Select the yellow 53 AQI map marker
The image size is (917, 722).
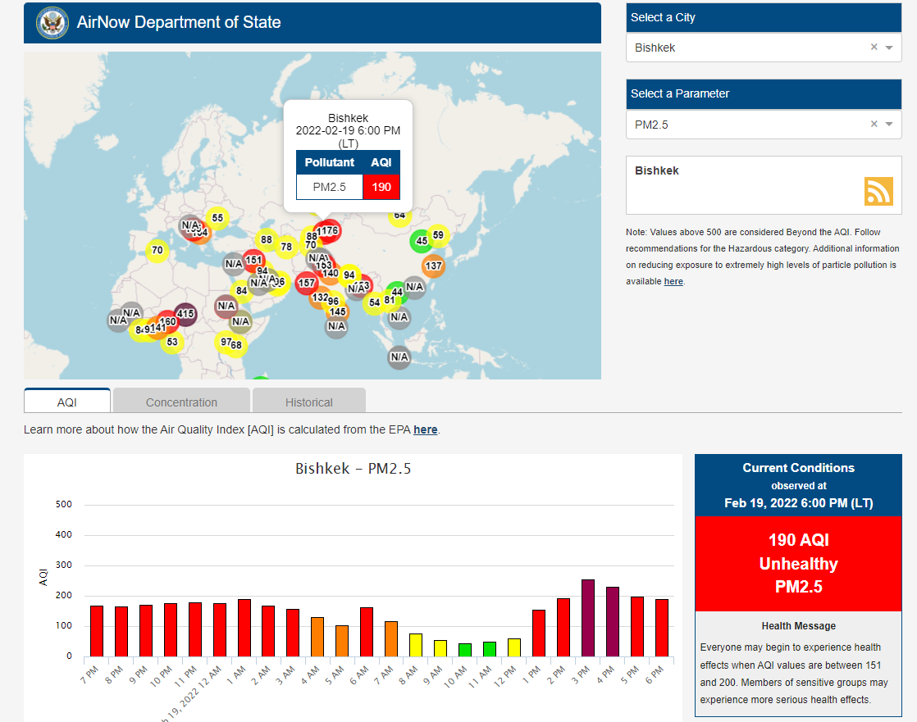pos(171,342)
